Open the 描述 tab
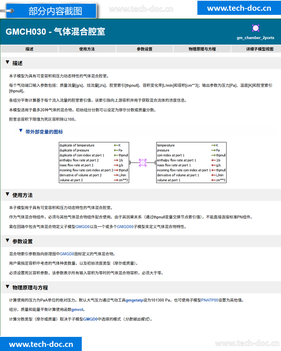 coord(29,49)
